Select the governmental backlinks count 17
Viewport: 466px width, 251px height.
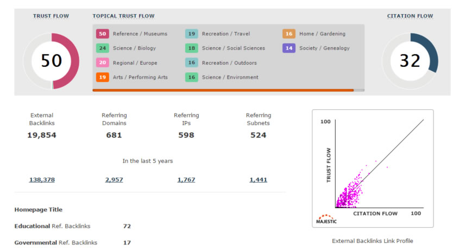pyautogui.click(x=127, y=243)
